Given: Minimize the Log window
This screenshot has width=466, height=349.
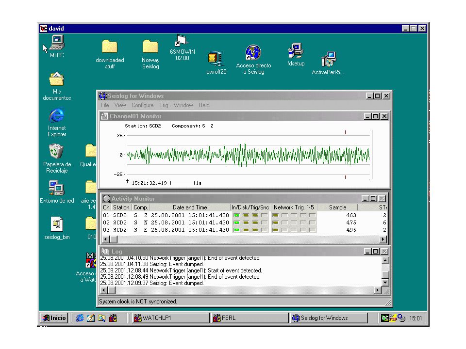Looking at the screenshot, I should point(368,252).
